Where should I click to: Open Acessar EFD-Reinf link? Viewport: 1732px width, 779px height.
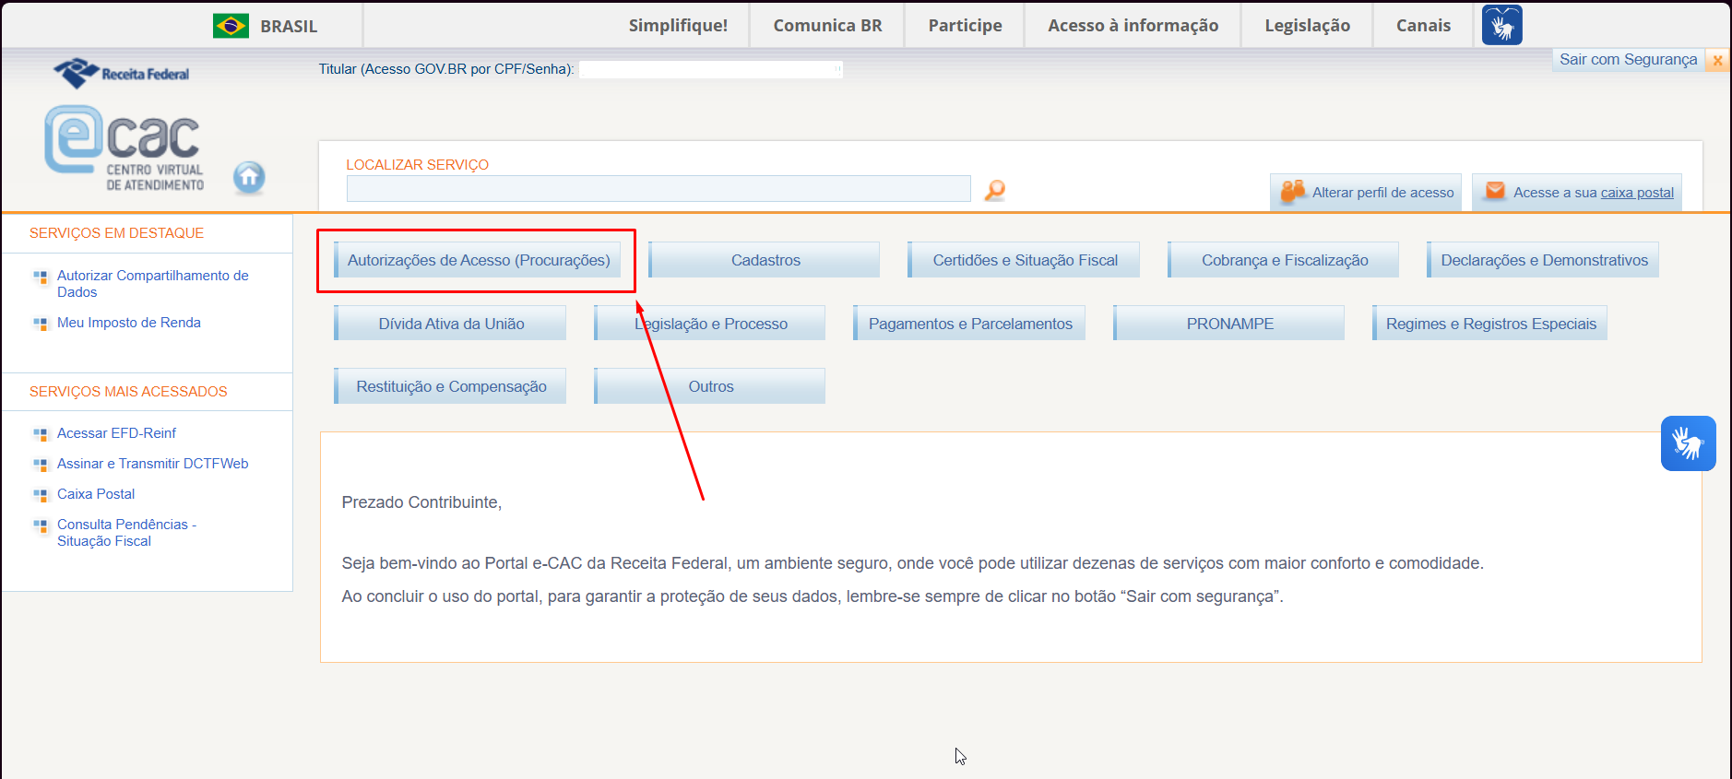pos(116,433)
